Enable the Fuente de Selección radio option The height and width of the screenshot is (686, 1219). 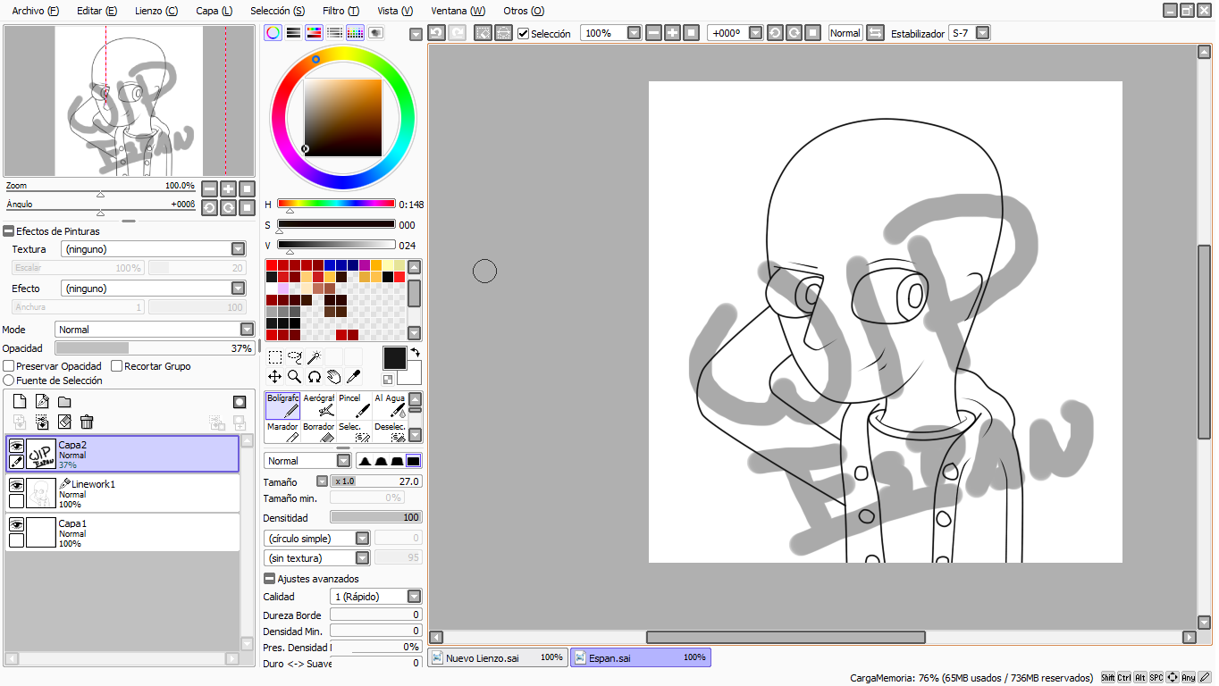tap(9, 381)
